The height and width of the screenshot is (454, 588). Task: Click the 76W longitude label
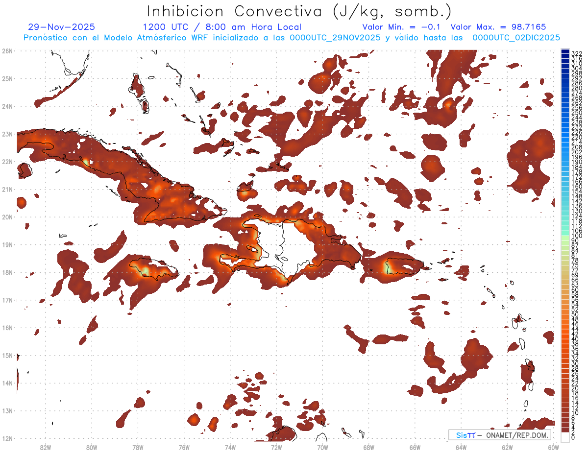(x=184, y=447)
